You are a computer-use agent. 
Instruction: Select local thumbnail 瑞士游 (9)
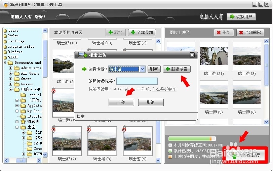pos(138,141)
